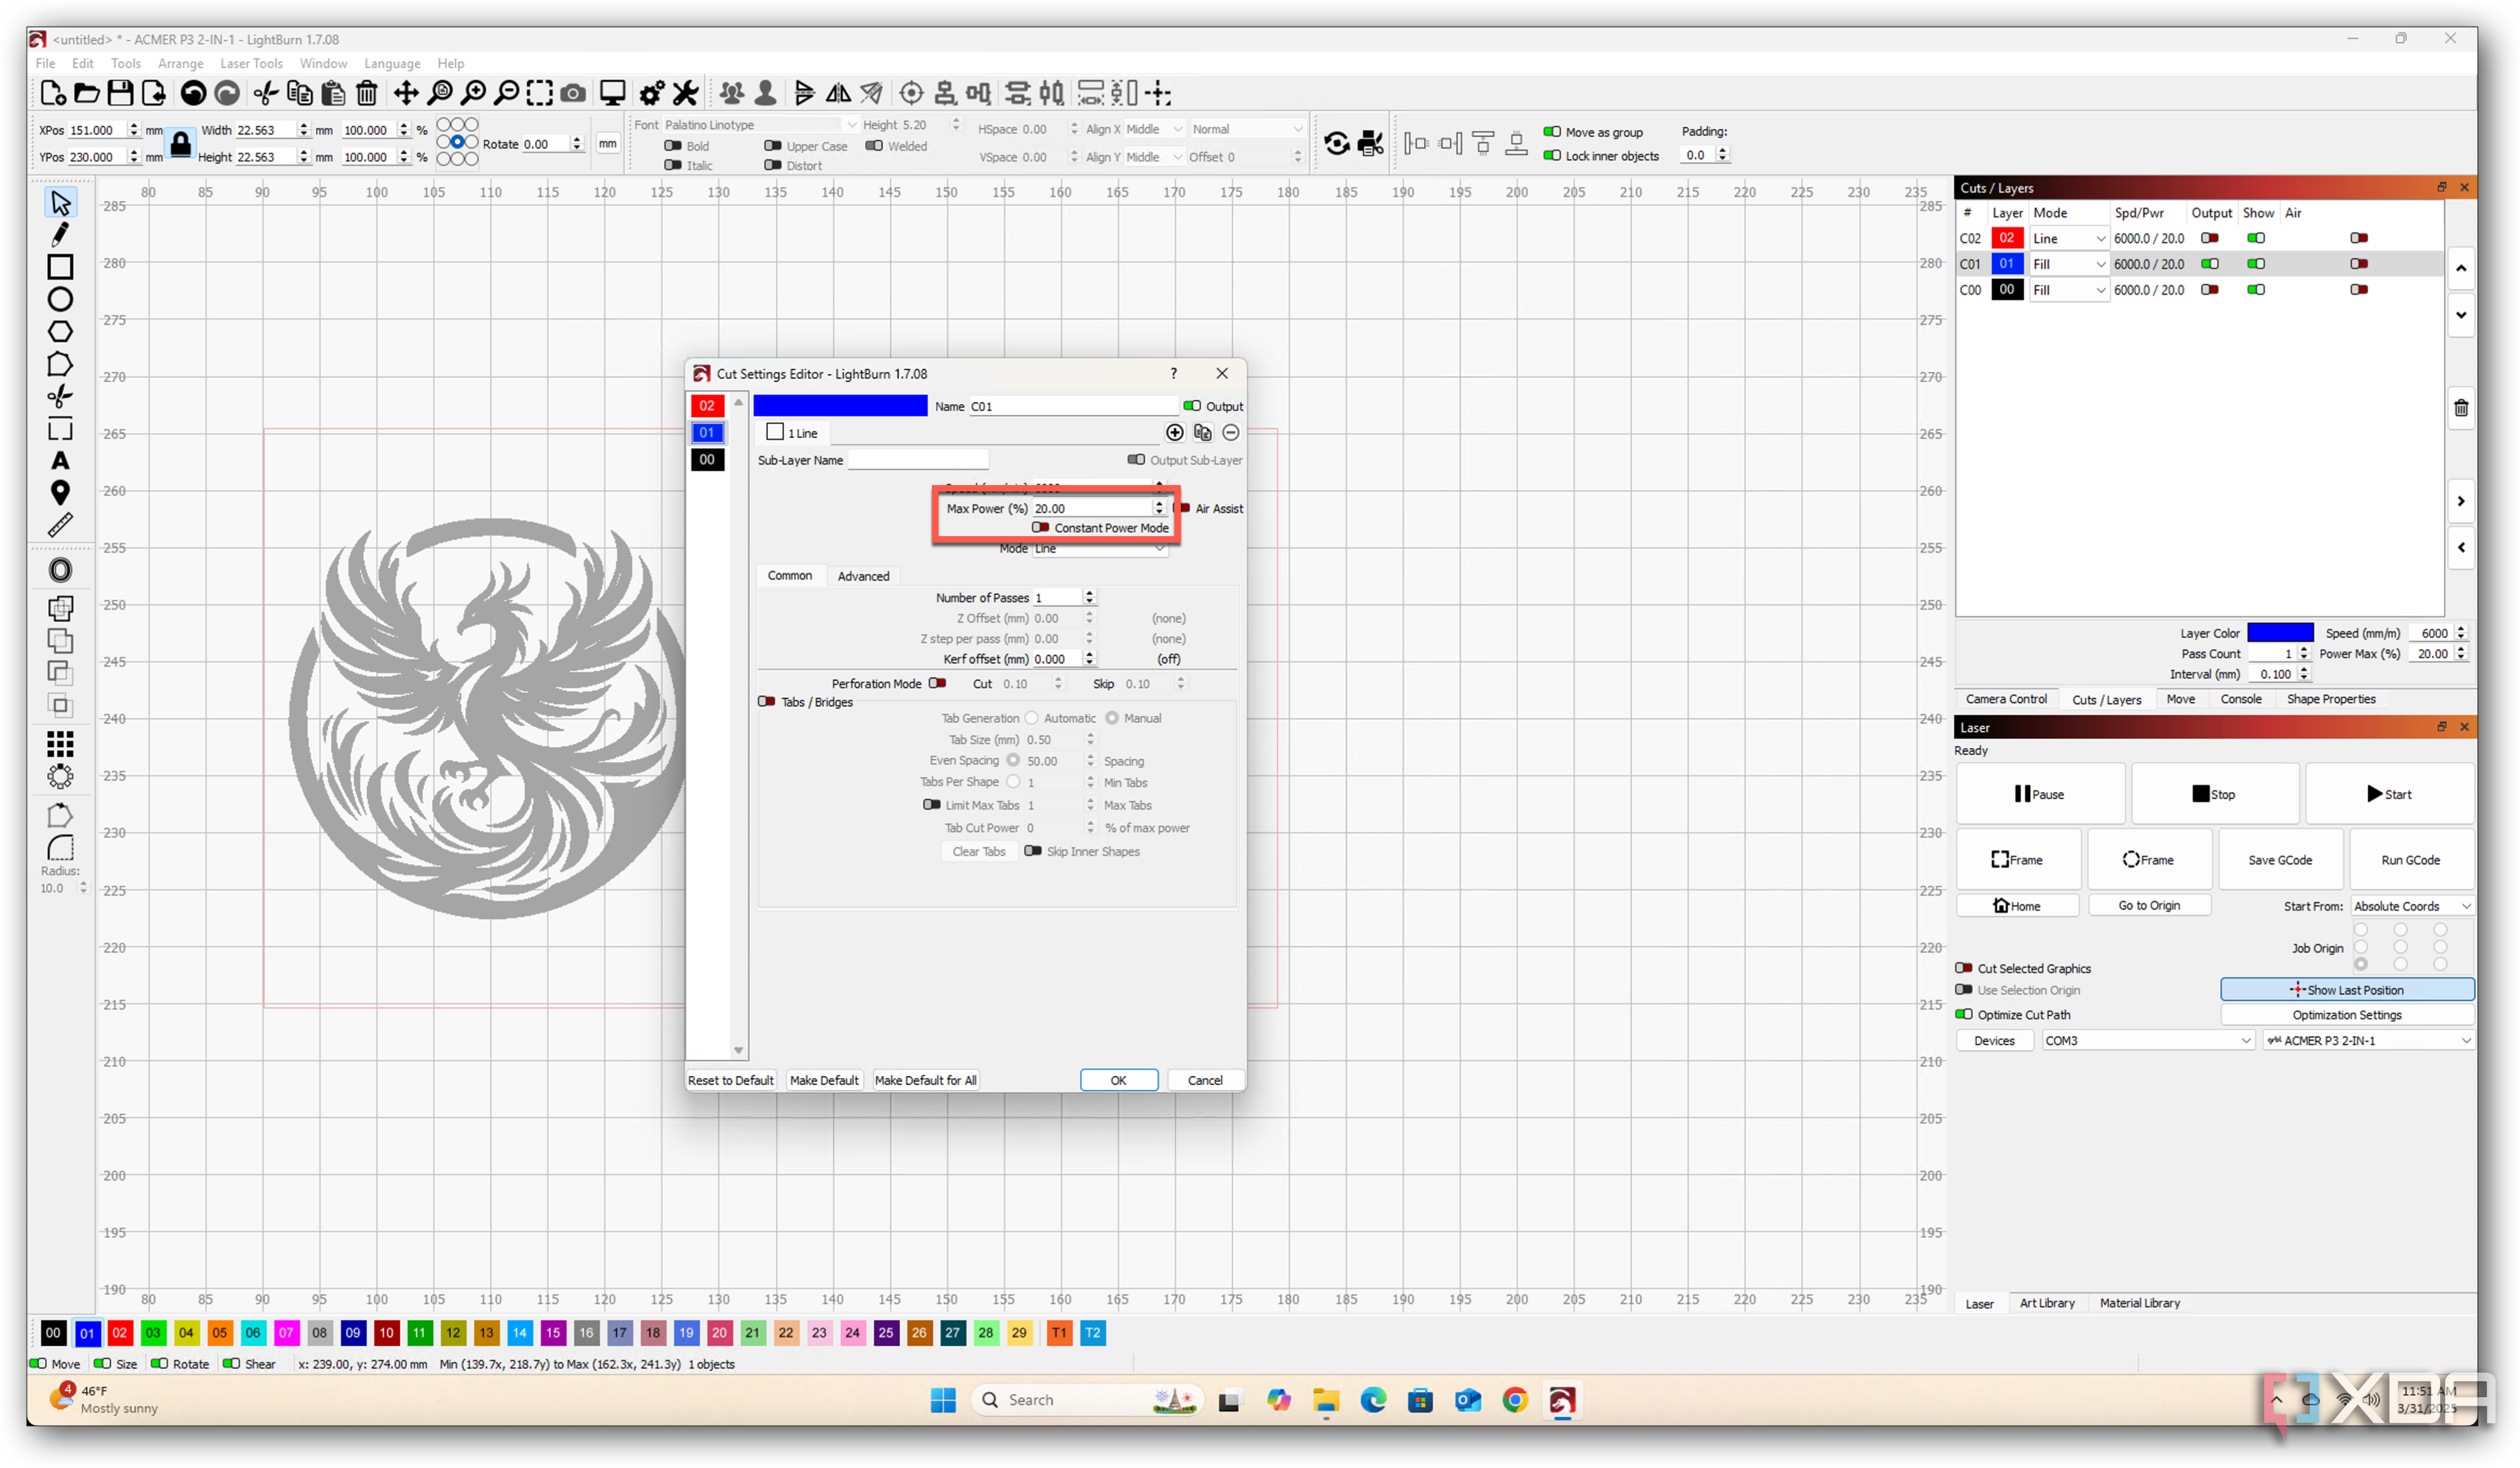Screen dimensions: 2520x1468
Task: Click the Camera capture toolbar icon
Action: pos(573,93)
